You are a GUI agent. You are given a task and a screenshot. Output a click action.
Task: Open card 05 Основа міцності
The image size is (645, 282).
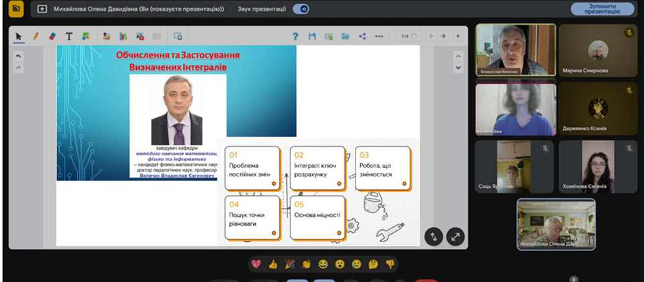[x=318, y=218]
